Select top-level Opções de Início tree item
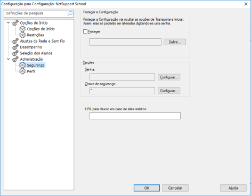 click(x=34, y=23)
